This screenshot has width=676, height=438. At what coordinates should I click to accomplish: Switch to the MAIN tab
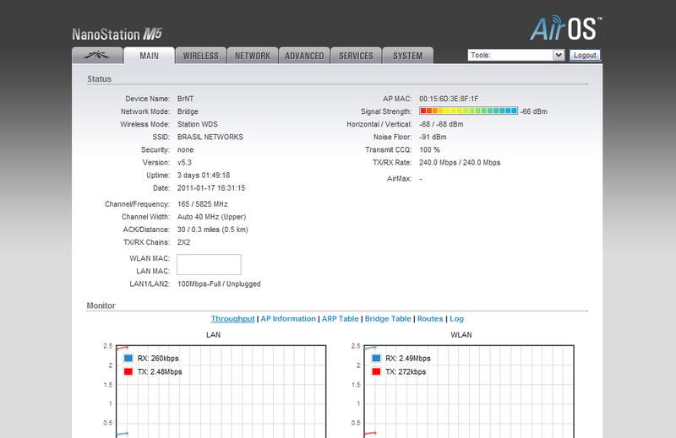click(x=150, y=56)
